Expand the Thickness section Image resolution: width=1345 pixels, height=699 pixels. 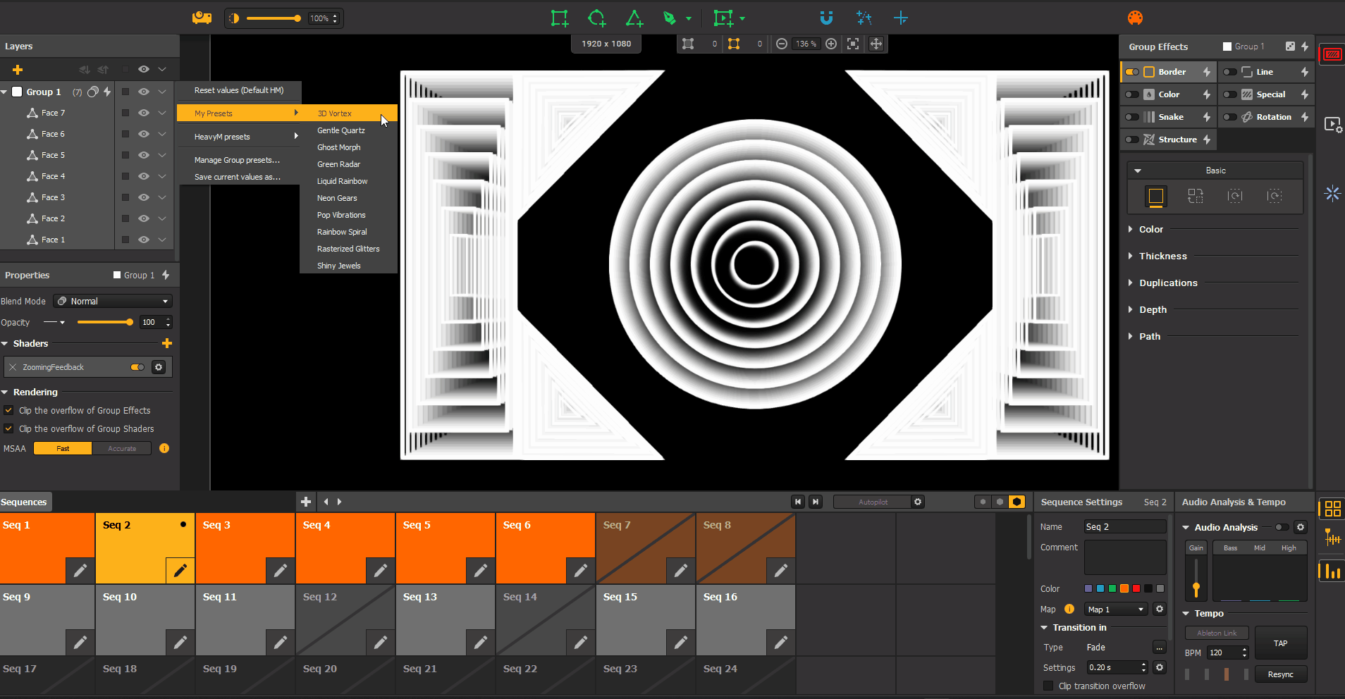point(1162,256)
